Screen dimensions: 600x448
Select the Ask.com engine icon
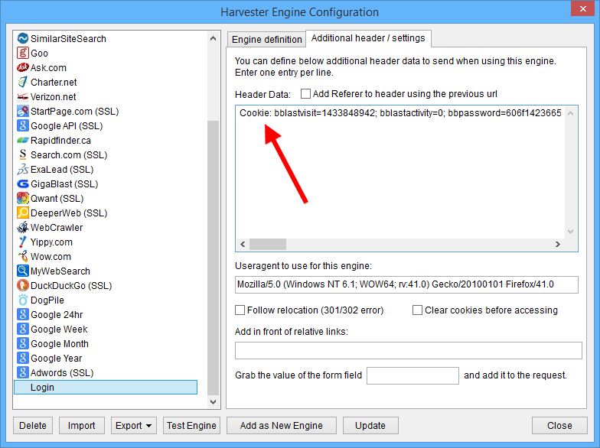(x=23, y=67)
